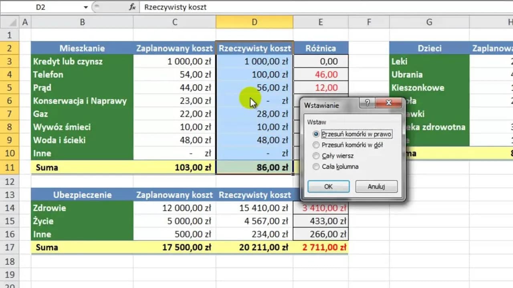Click the 'Ubezpieczenie' header cell

[x=82, y=195]
